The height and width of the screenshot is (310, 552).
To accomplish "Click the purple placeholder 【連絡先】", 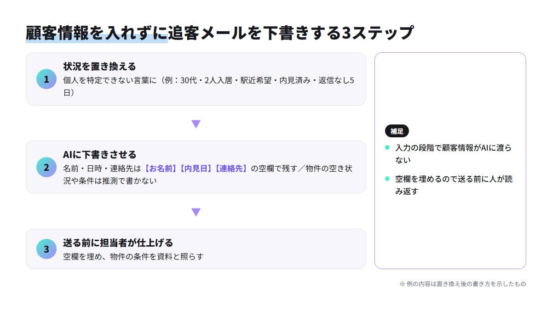I will 231,168.
